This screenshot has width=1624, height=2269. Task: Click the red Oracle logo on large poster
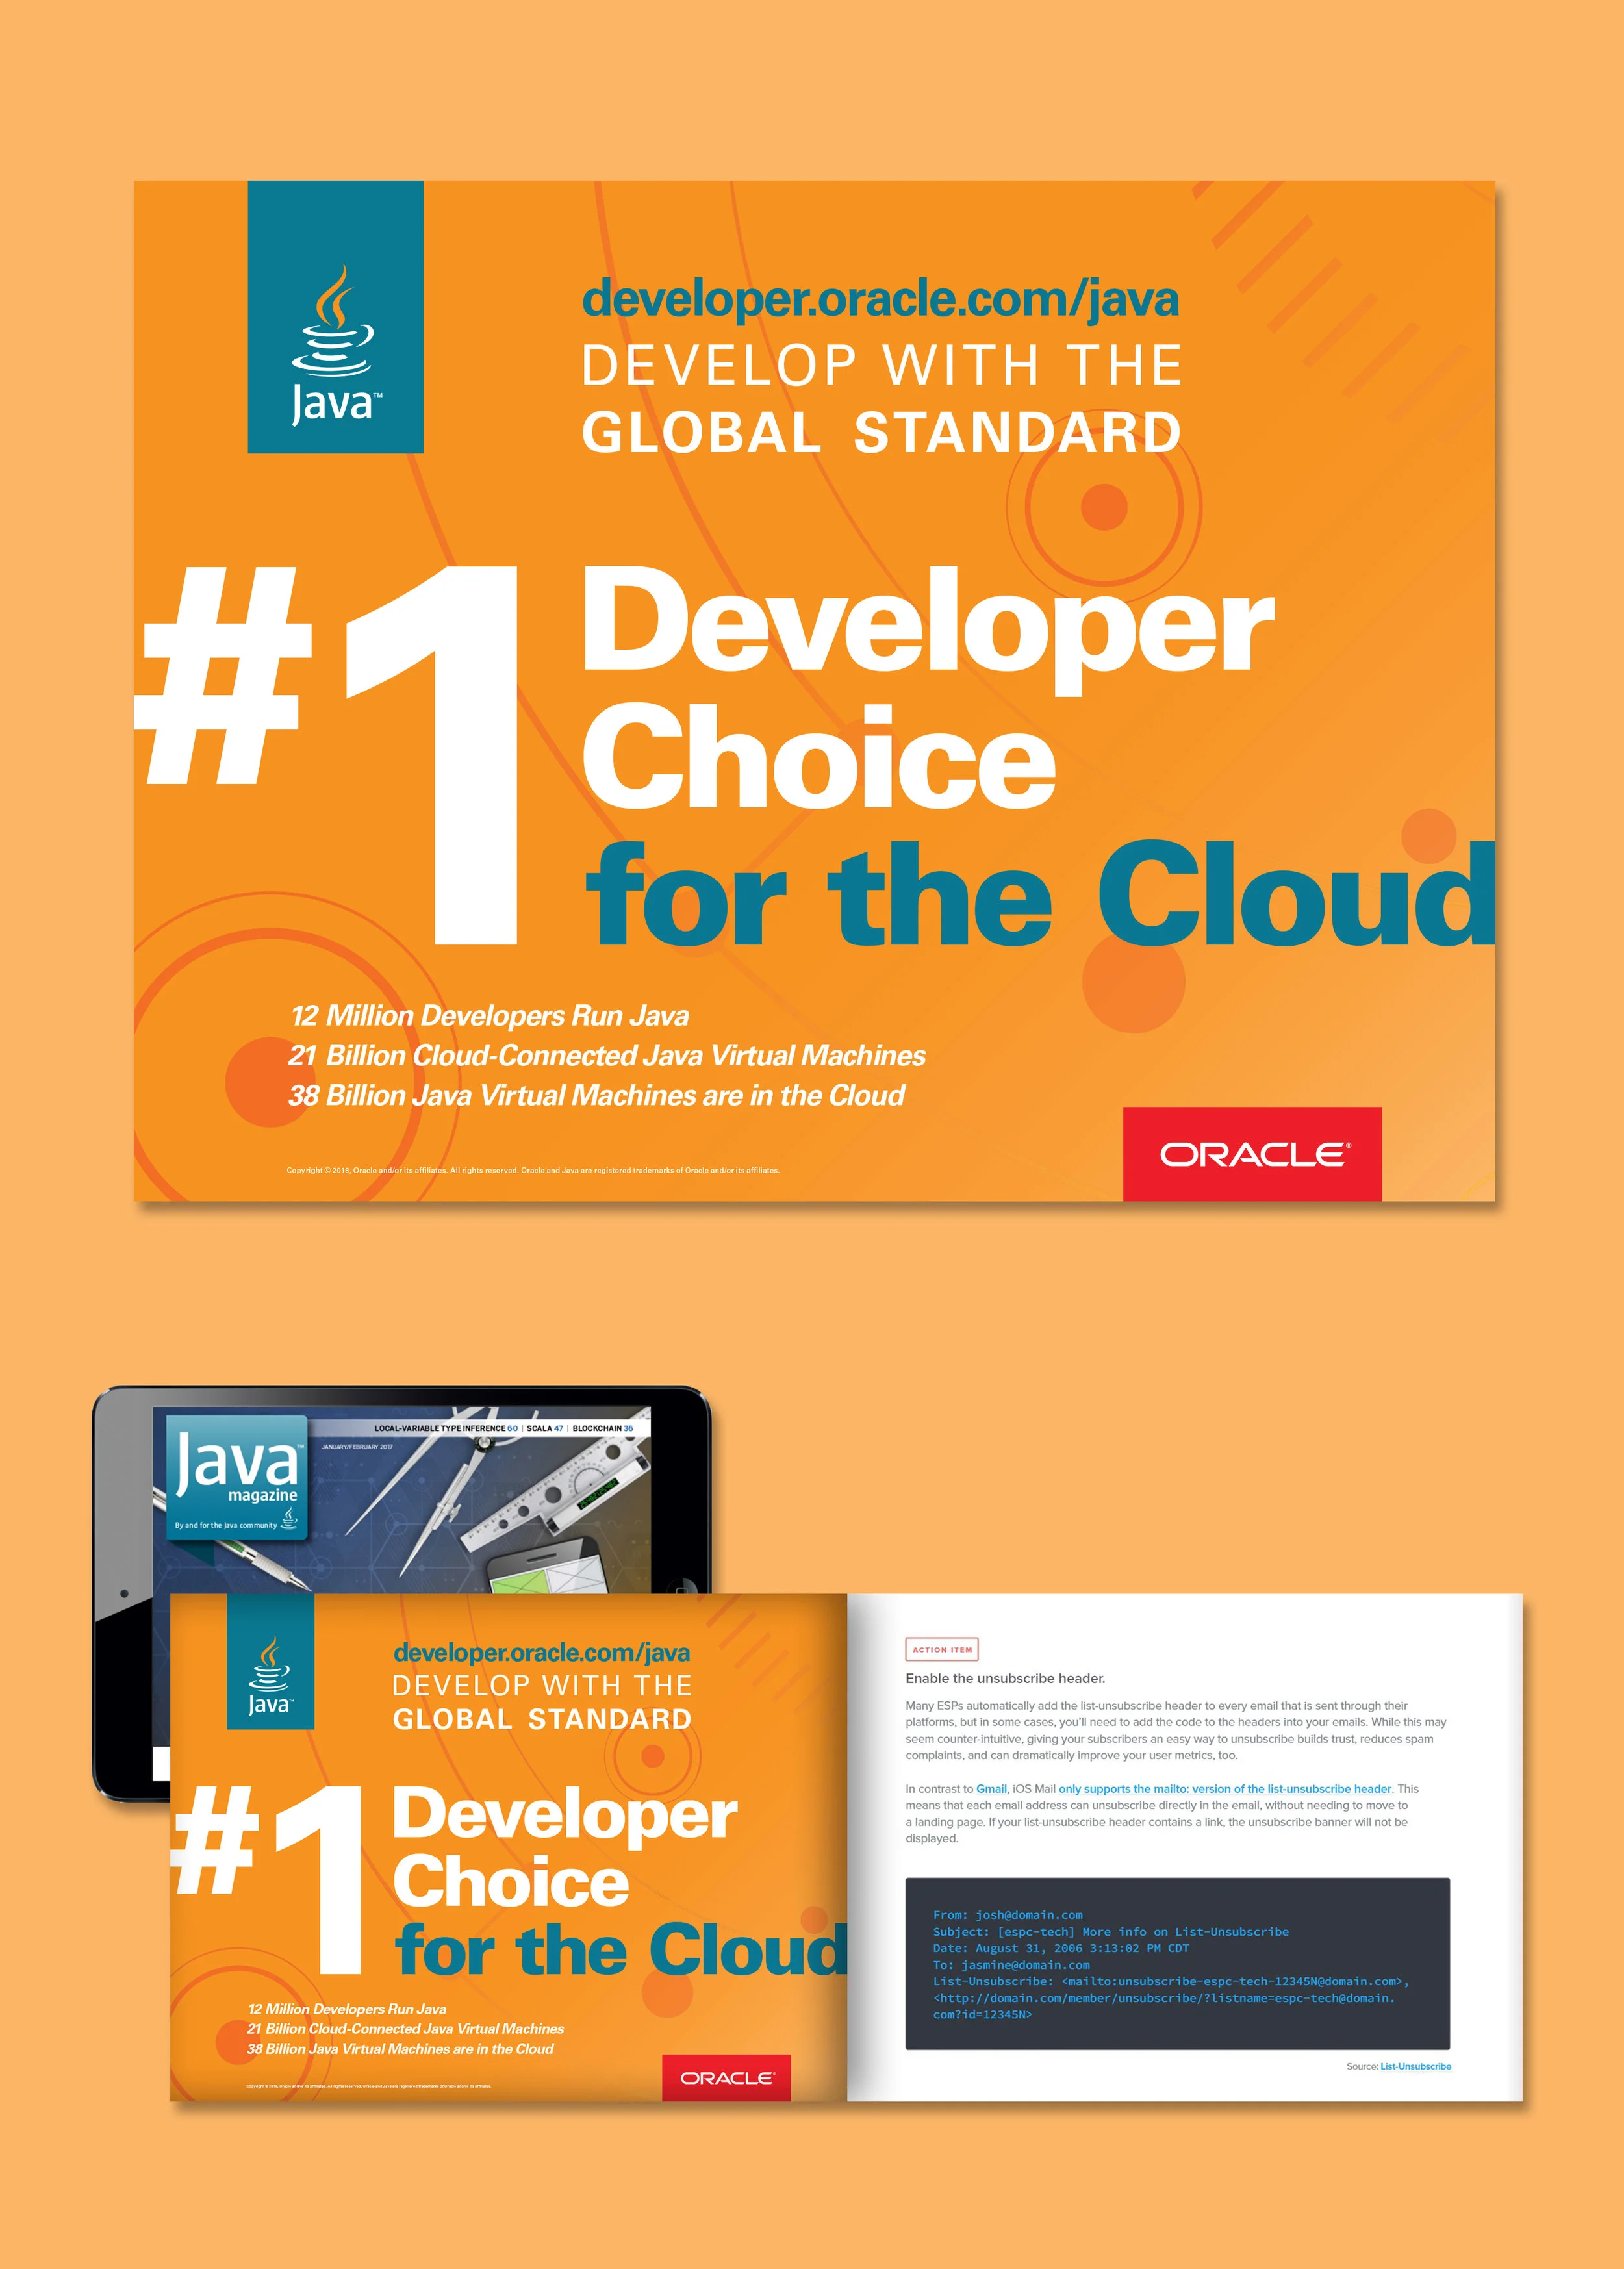click(x=1252, y=1154)
